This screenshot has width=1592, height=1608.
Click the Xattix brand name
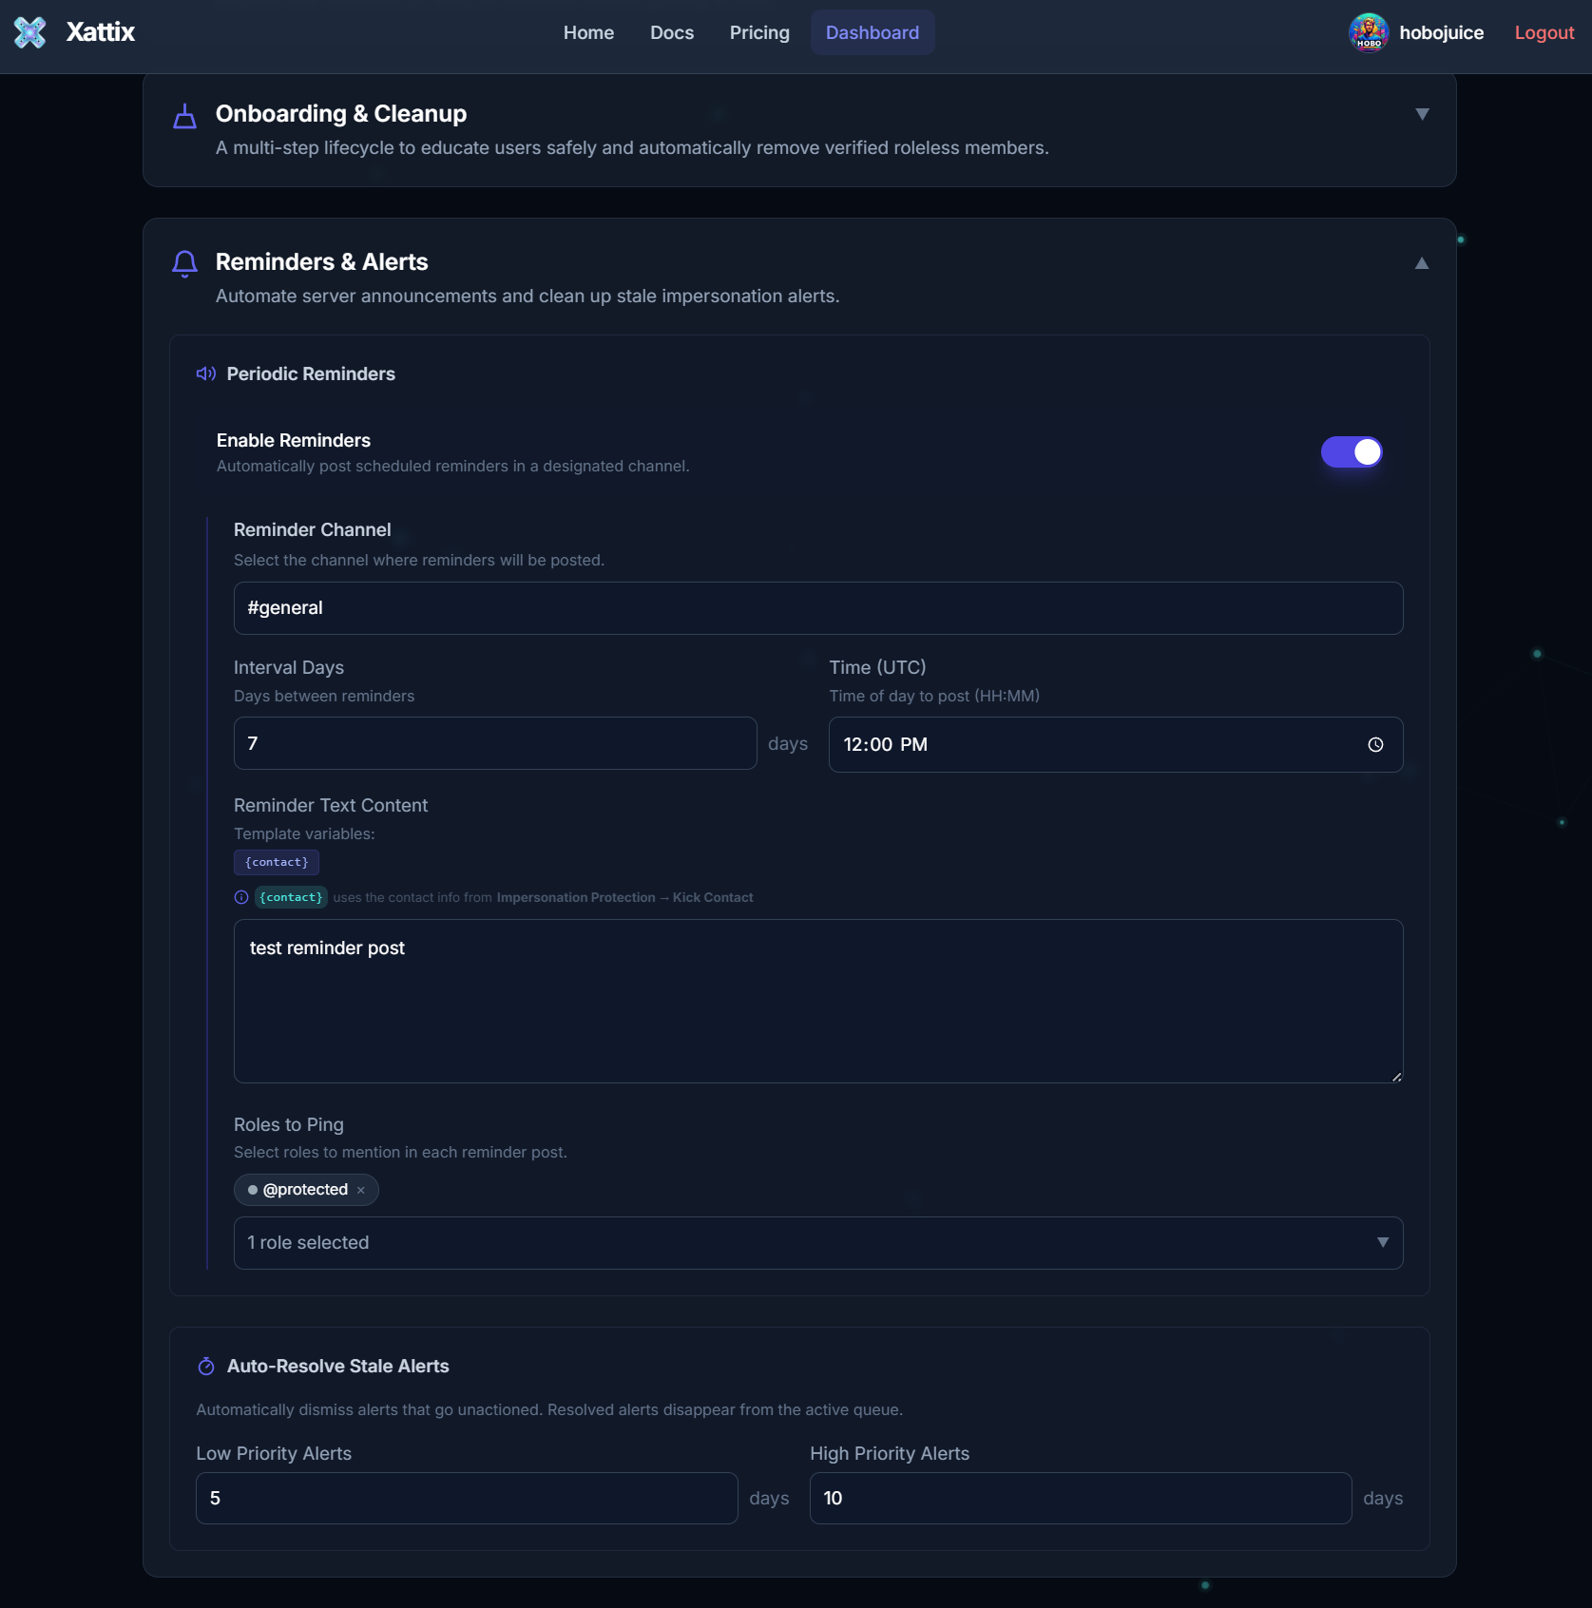pyautogui.click(x=101, y=32)
